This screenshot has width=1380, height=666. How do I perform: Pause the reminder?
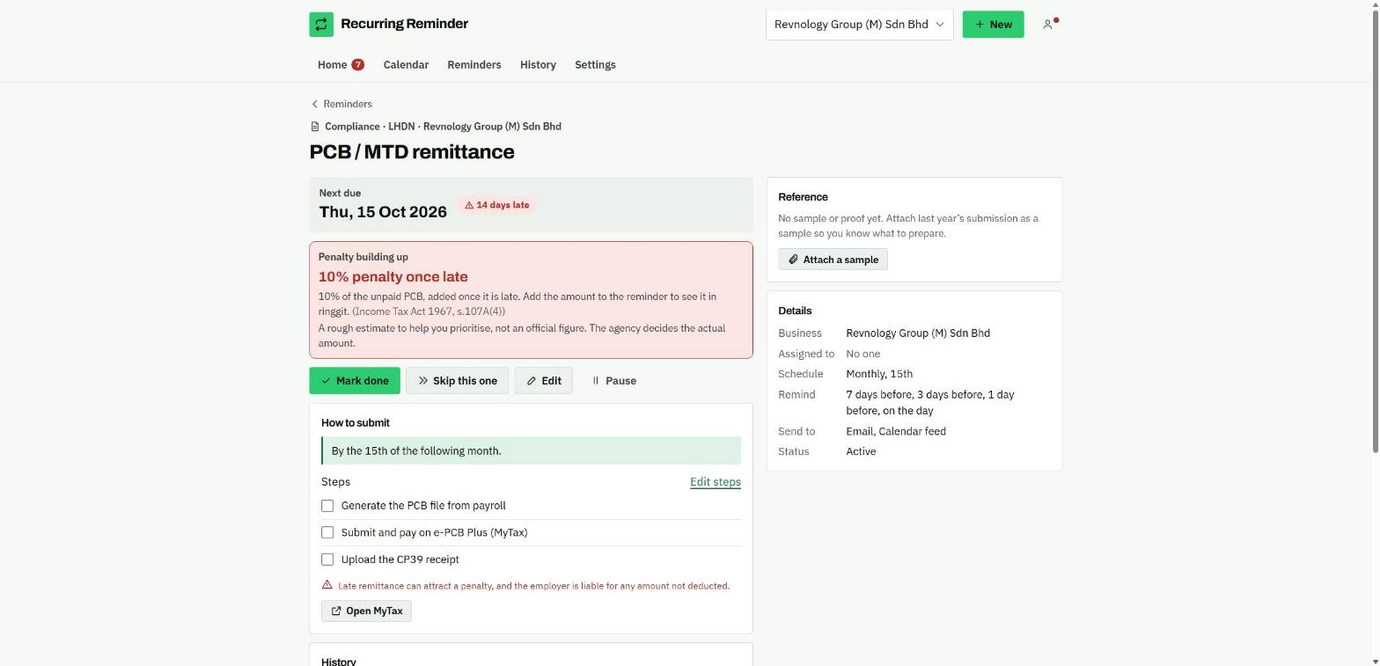click(x=613, y=381)
